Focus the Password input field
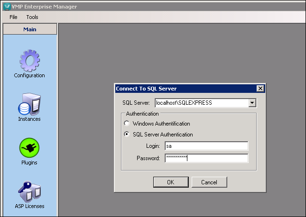 coord(206,158)
